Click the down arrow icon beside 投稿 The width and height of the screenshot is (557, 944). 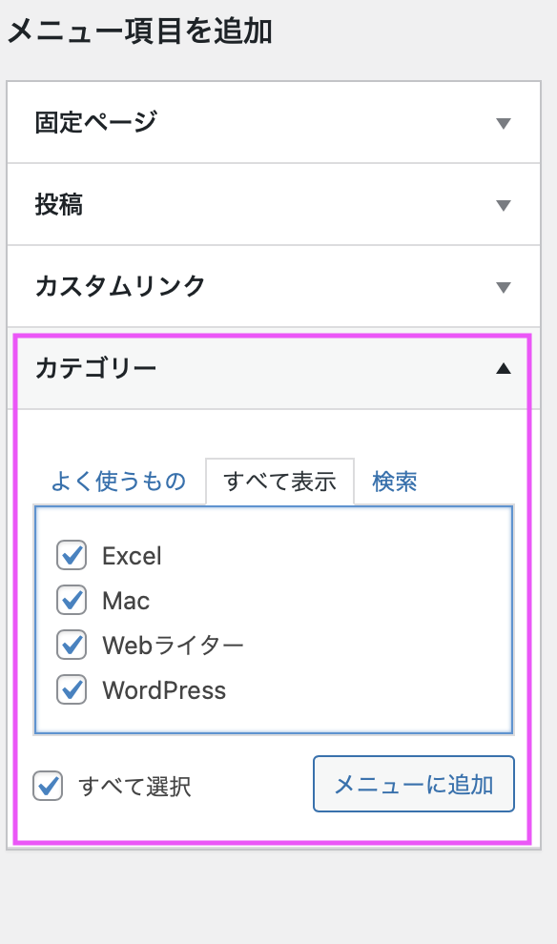point(503,205)
